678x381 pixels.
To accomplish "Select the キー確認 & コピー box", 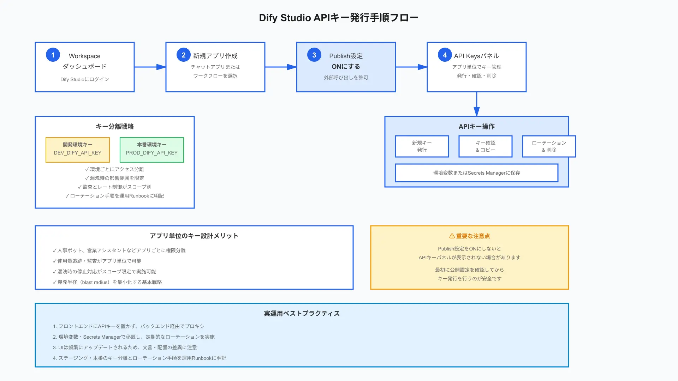I will 486,146.
